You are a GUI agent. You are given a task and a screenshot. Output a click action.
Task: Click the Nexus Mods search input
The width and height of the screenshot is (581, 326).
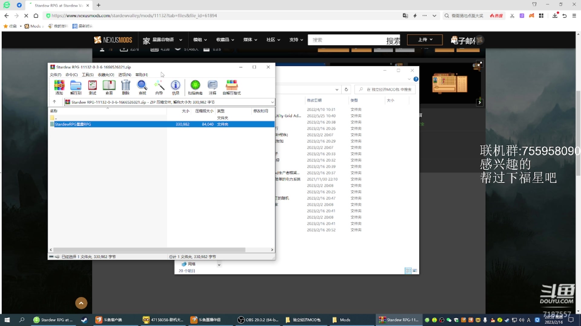pyautogui.click(x=346, y=40)
